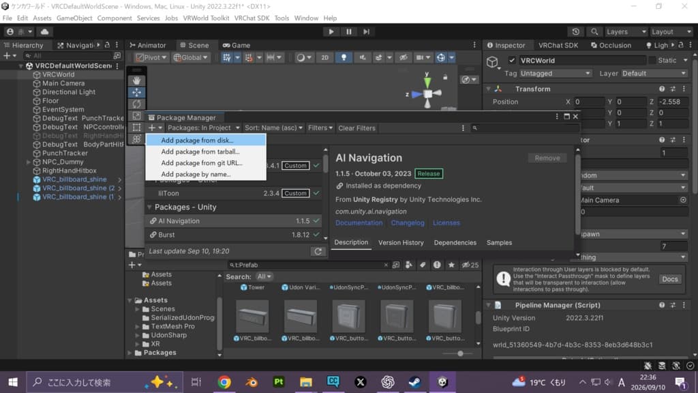Collapse Pipeline Manager (Script) component

[488, 305]
